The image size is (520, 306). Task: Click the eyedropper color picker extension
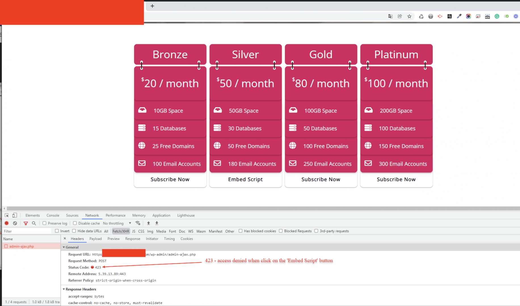click(459, 16)
